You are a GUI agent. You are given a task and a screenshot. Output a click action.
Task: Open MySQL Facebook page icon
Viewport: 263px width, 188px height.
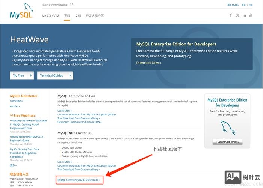tap(231, 15)
